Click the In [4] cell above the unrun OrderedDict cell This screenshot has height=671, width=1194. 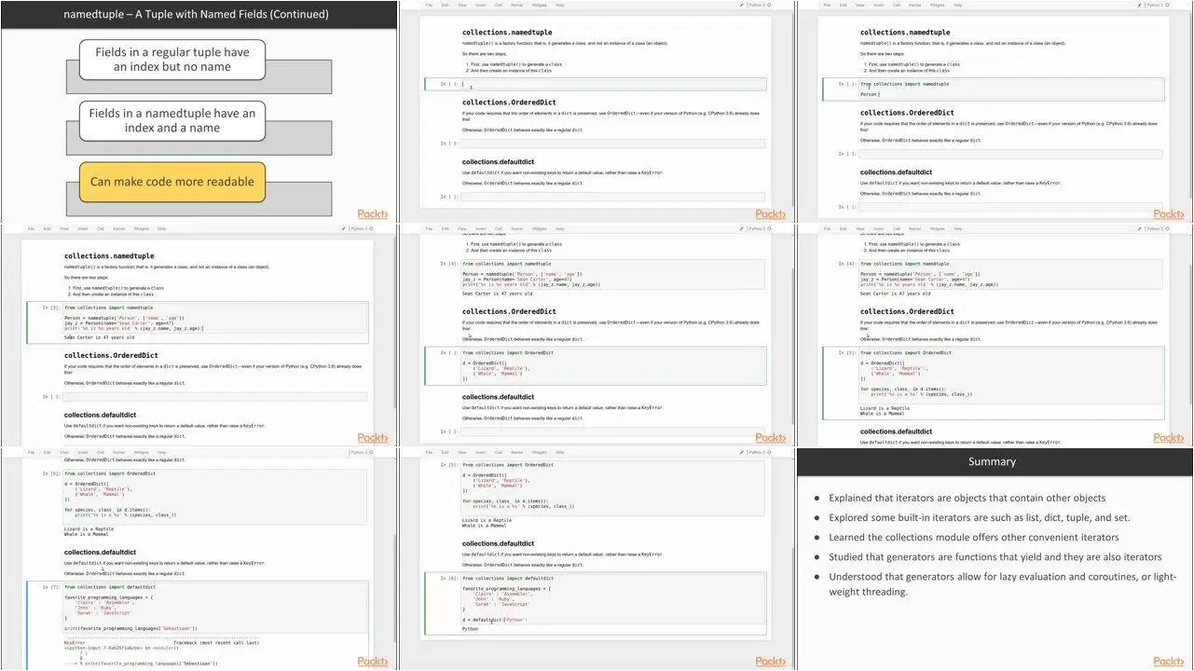pyautogui.click(x=613, y=274)
